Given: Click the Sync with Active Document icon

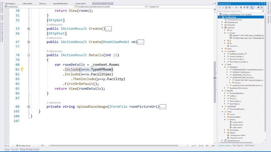Looking at the screenshot, I should pyautogui.click(x=241, y=8).
